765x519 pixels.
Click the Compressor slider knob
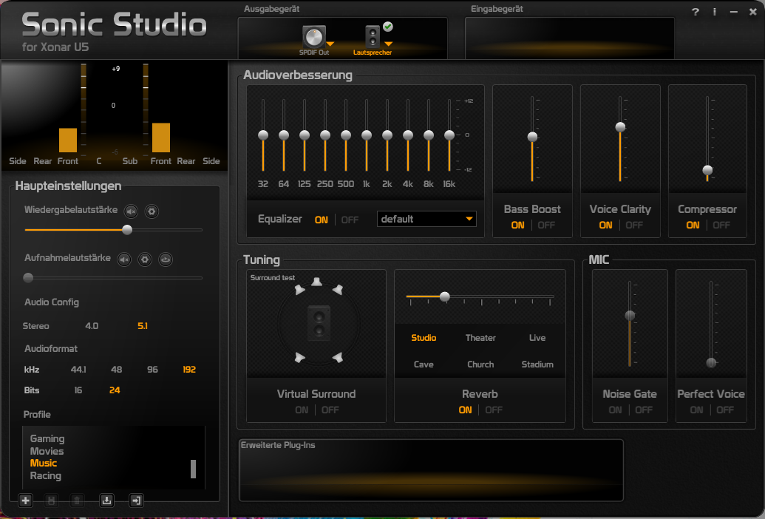point(707,170)
